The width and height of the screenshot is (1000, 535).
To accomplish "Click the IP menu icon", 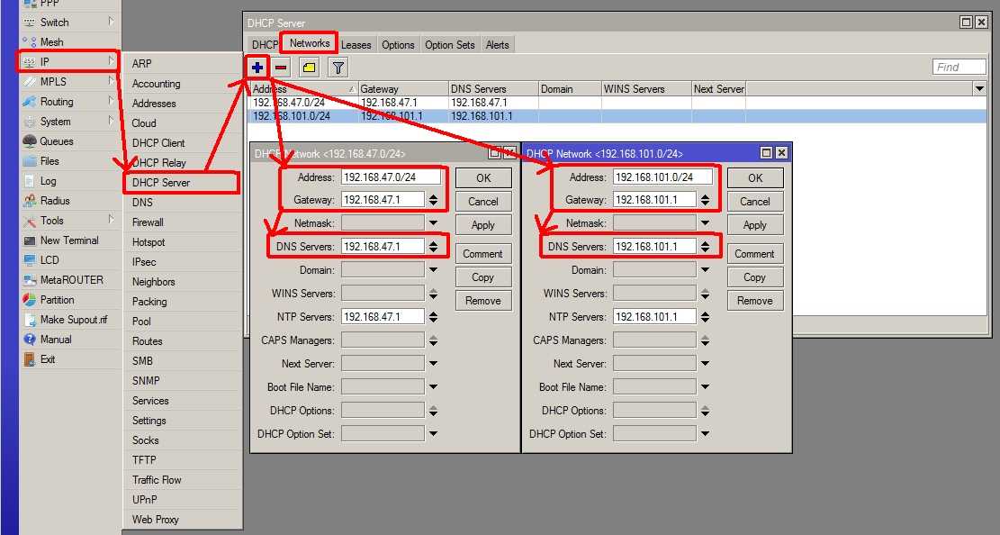I will pyautogui.click(x=30, y=62).
